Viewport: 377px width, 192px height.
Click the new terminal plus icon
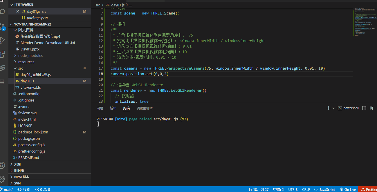pyautogui.click(x=329, y=108)
